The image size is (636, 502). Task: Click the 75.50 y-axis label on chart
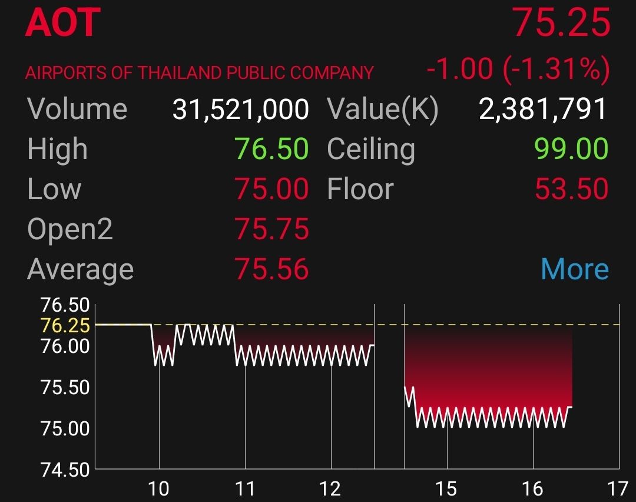click(65, 388)
